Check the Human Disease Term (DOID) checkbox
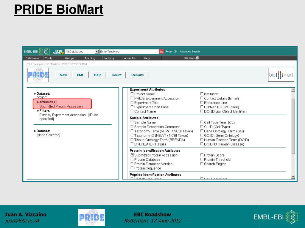Screen dimensions: 305x228 [x=202, y=140]
